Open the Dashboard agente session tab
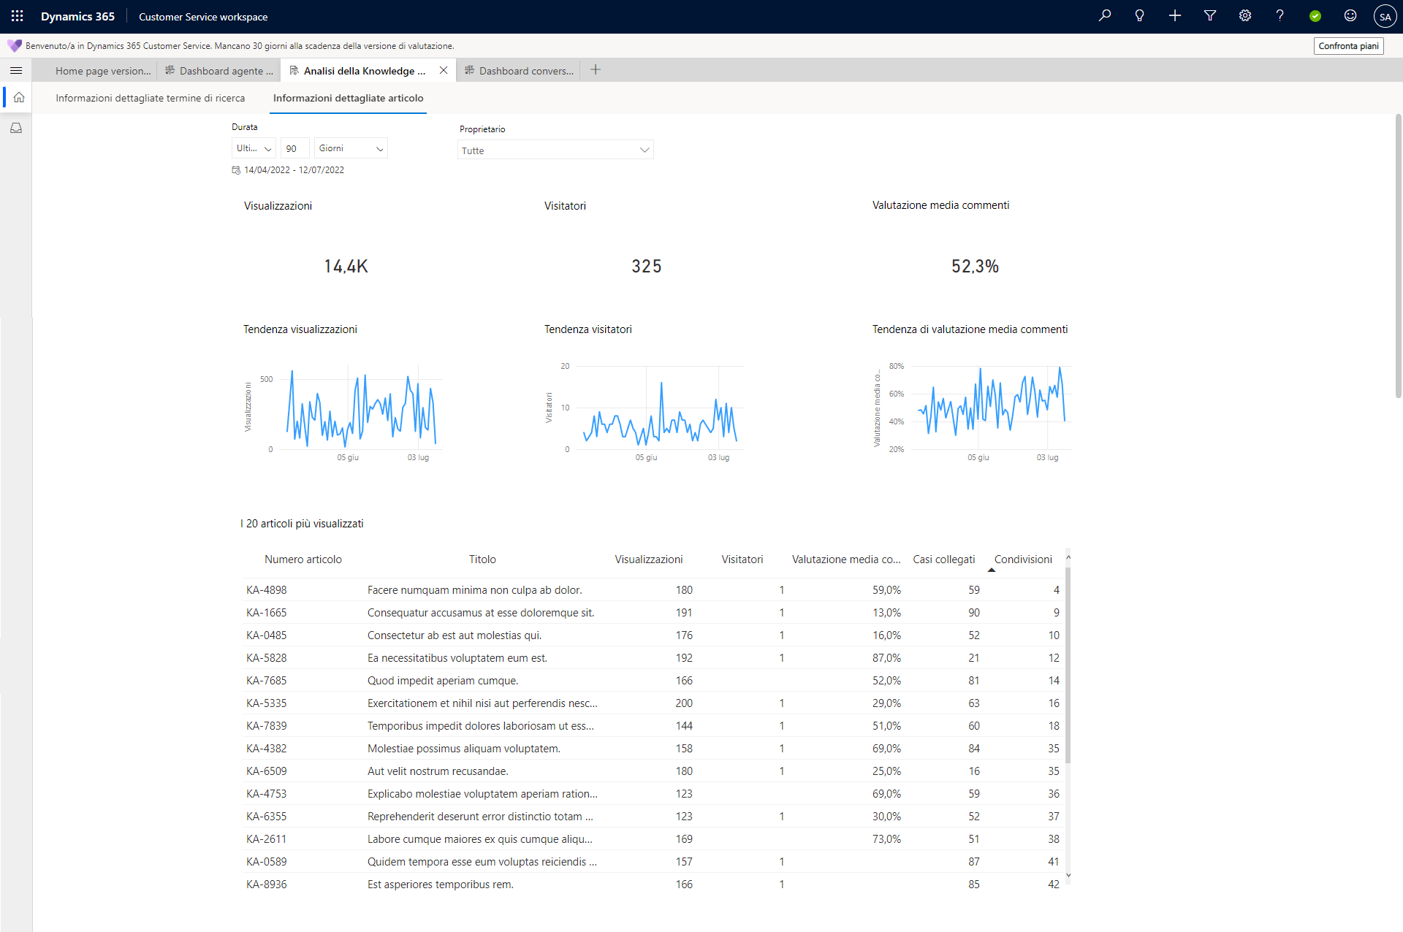The image size is (1403, 932). (x=219, y=71)
